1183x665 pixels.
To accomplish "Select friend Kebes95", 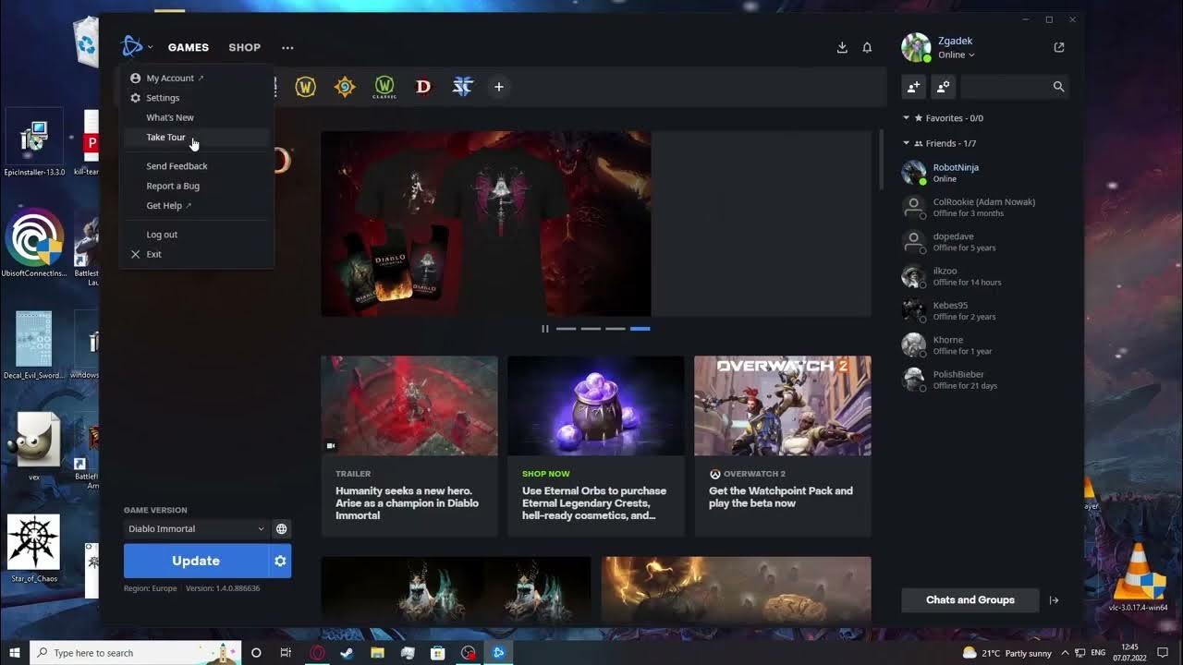I will click(x=982, y=310).
